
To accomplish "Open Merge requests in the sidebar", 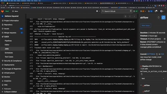I will click(10, 33).
